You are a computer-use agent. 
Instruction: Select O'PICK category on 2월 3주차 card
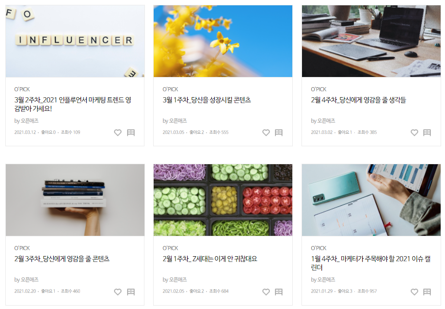coord(22,248)
